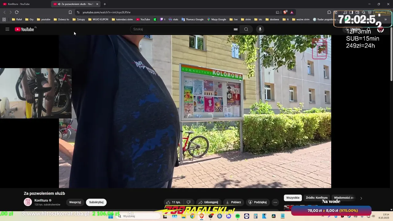Start voice search with the microphone icon
This screenshot has height=221, width=393.
click(260, 29)
